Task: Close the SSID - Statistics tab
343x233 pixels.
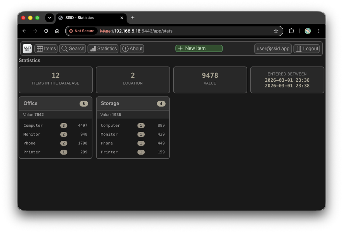Action: coord(122,18)
